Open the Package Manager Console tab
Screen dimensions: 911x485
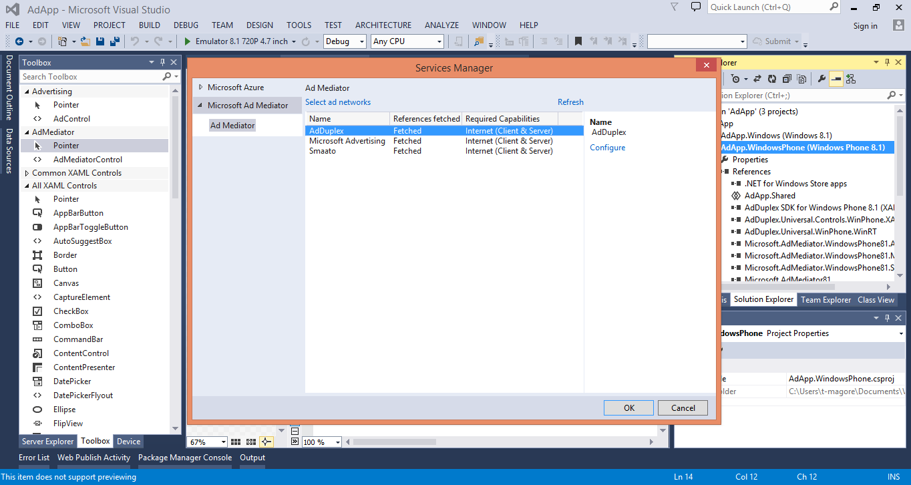pos(185,458)
